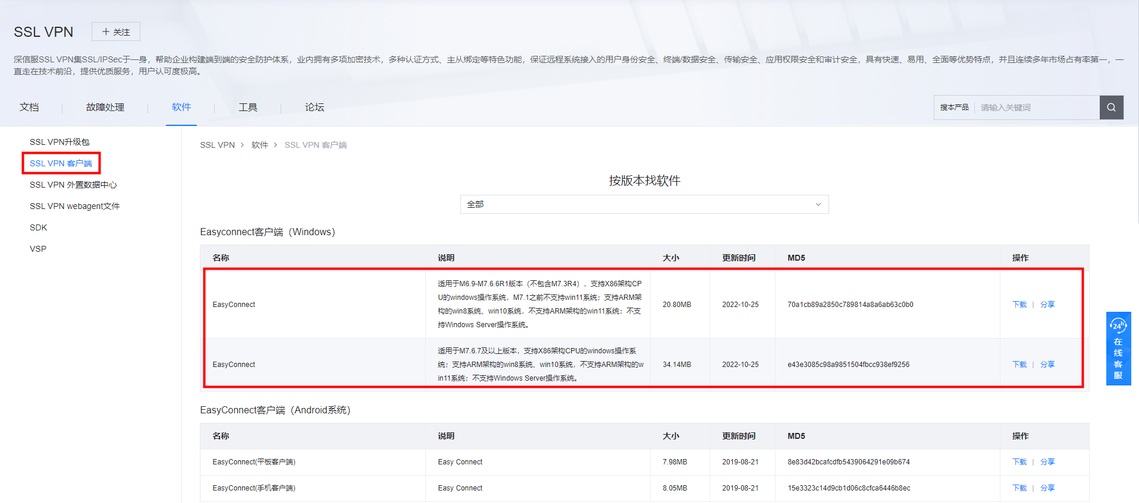This screenshot has height=503, width=1139.
Task: Click SSL VPN 客户端 in the breadcrumb
Action: (x=315, y=145)
